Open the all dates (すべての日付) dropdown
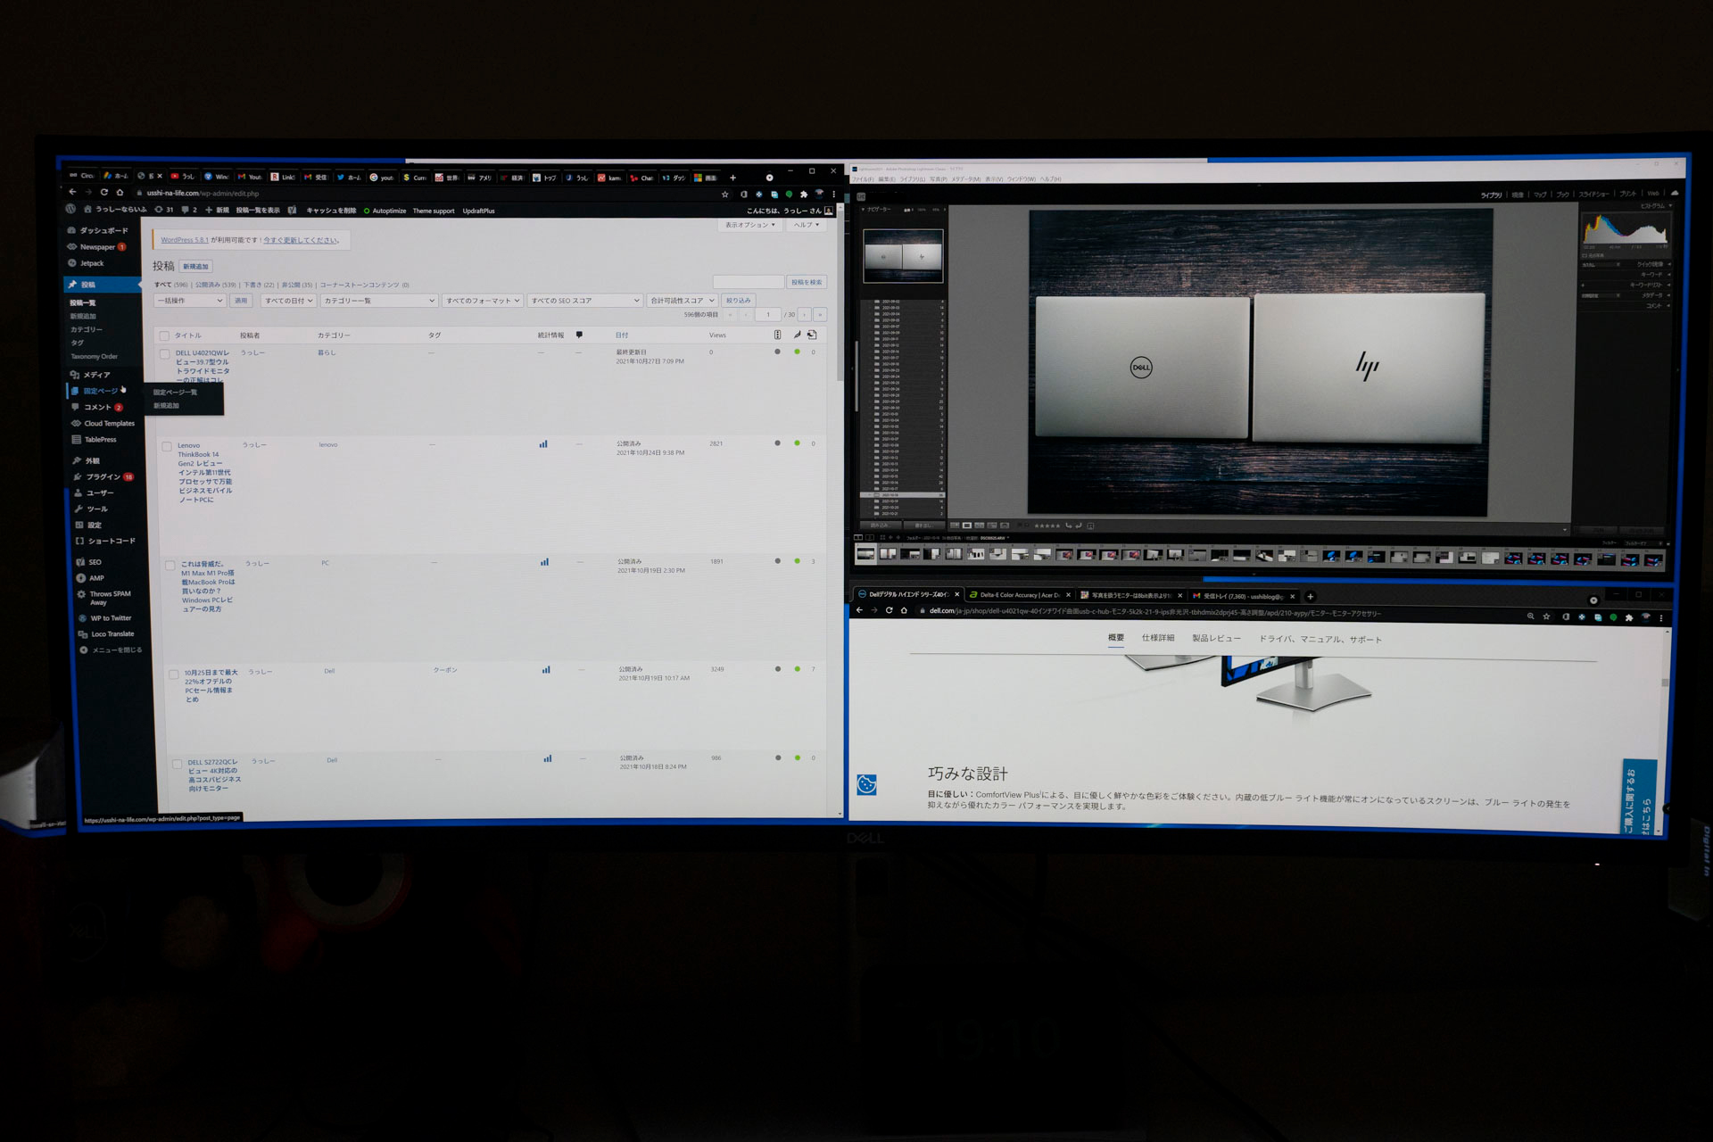This screenshot has height=1142, width=1713. click(288, 301)
